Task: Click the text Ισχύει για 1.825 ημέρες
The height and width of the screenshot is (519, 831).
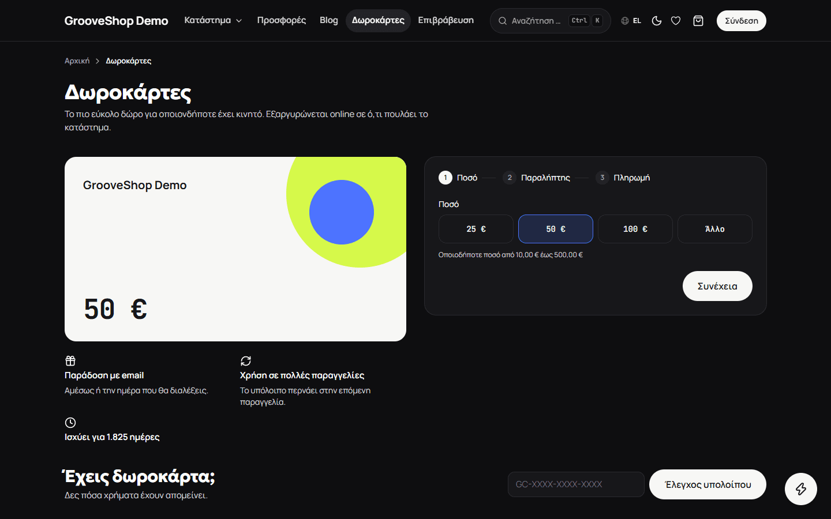Action: point(112,437)
